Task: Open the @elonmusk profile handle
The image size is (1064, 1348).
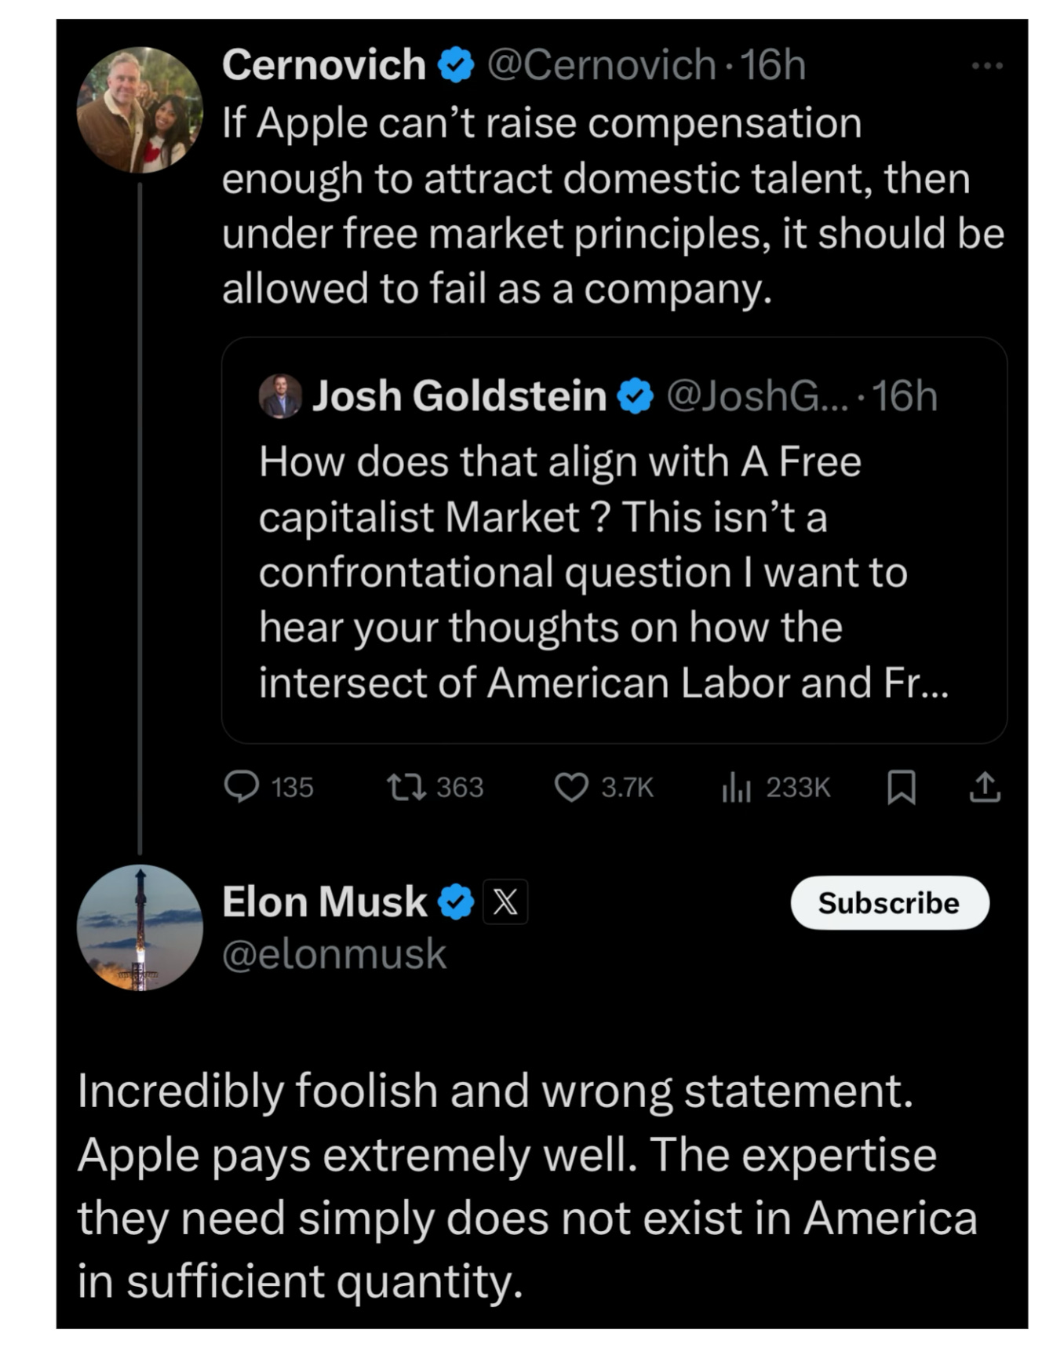Action: click(x=334, y=954)
